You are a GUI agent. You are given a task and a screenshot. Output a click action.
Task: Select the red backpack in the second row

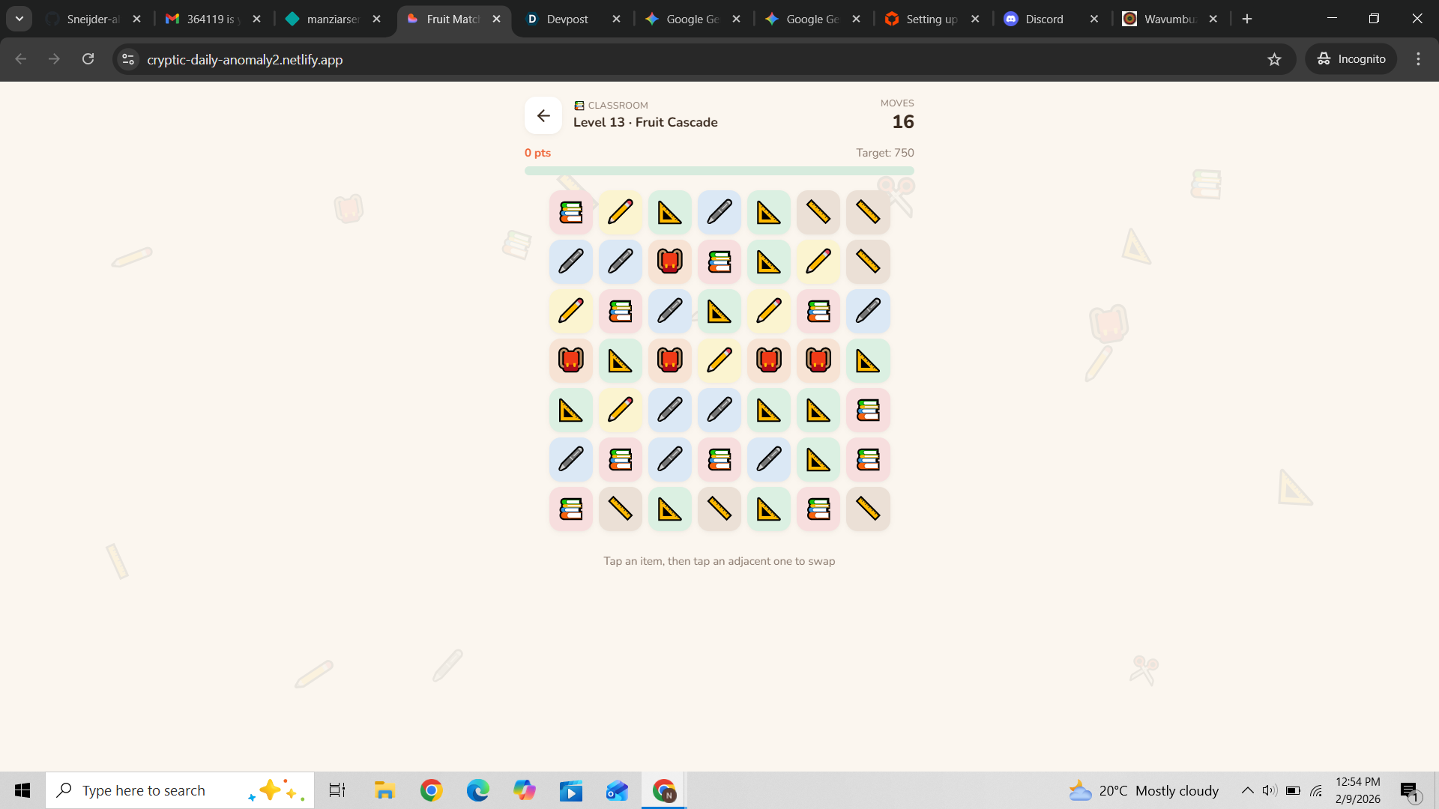[669, 261]
